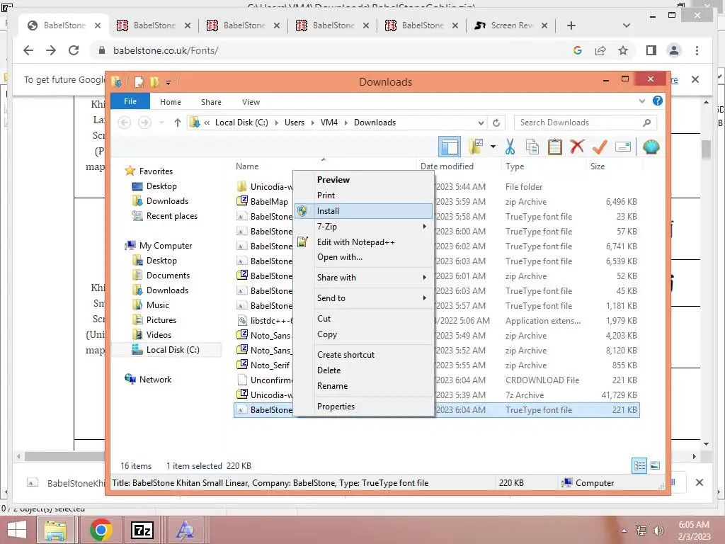Click the Explorer refresh button
Image resolution: width=725 pixels, height=544 pixels.
(496, 123)
